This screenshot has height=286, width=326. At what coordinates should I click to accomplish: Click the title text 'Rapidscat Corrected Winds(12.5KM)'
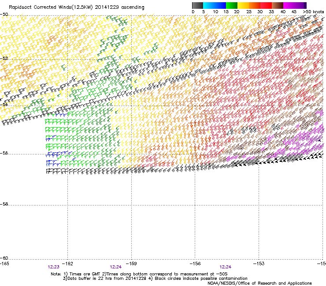pyautogui.click(x=51, y=7)
